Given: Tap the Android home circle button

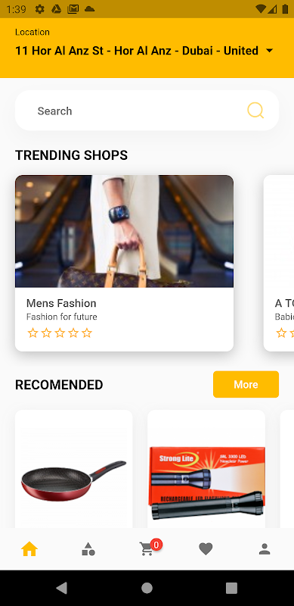Looking at the screenshot, I should [x=147, y=588].
